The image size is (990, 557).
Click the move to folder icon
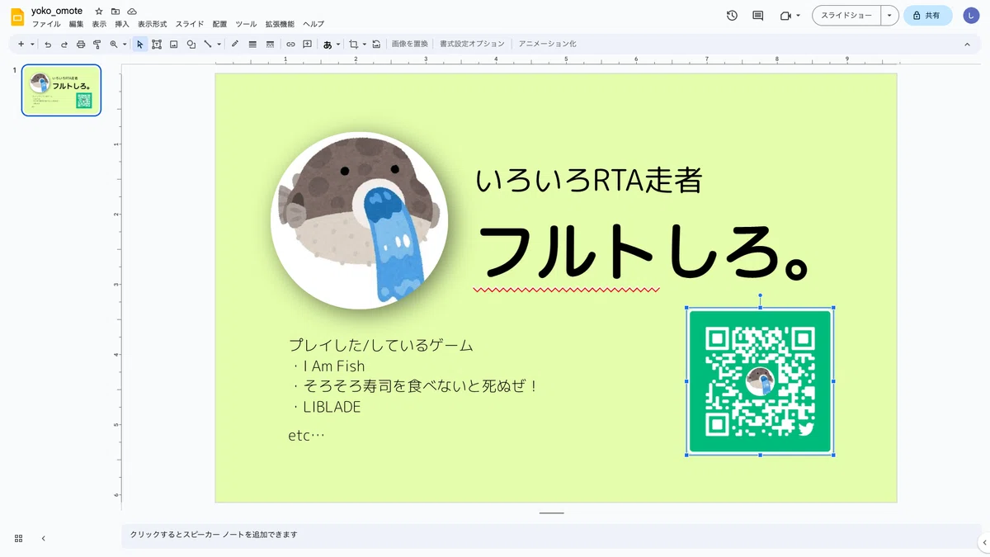pos(115,12)
